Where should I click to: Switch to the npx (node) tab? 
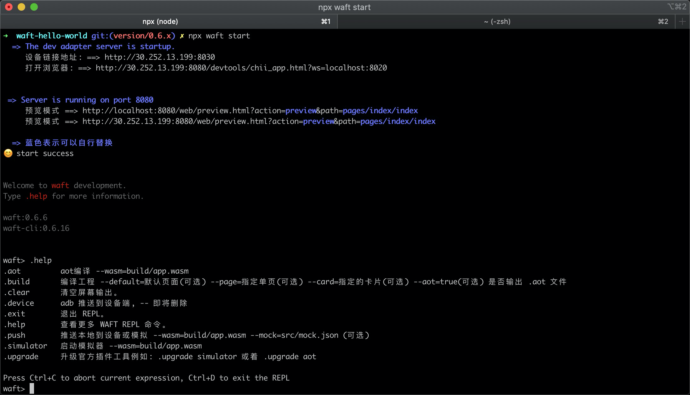coord(160,21)
